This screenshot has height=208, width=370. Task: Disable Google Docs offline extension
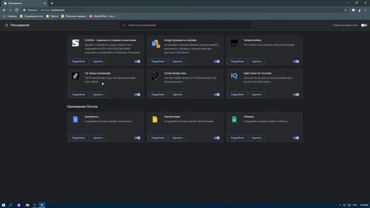coord(217,62)
